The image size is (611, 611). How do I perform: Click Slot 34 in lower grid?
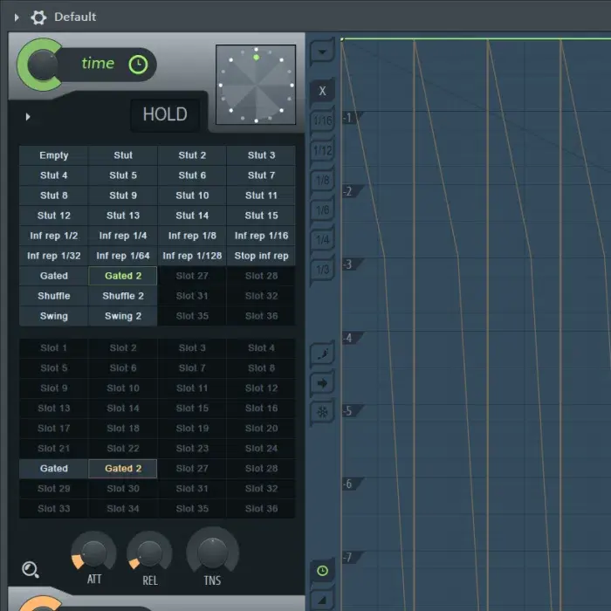[x=123, y=509]
